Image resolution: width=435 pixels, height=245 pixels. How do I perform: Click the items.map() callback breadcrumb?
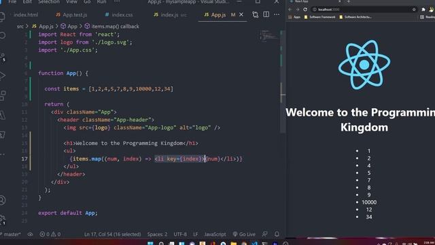(111, 27)
